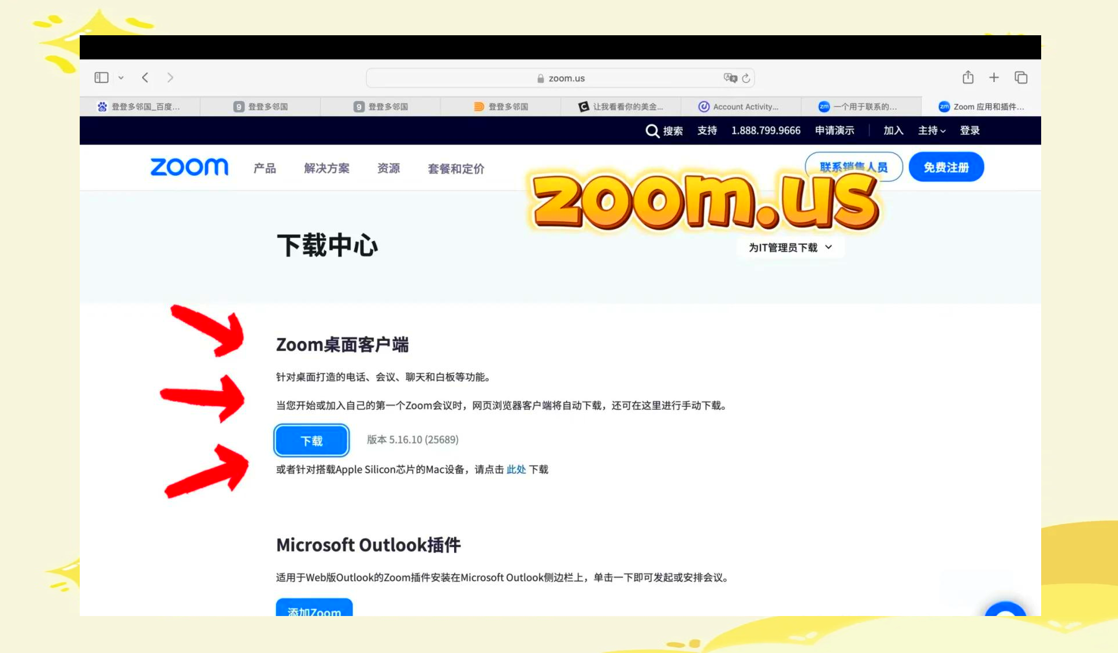1118x653 pixels.
Task: Click the search magnifier icon
Action: [652, 131]
